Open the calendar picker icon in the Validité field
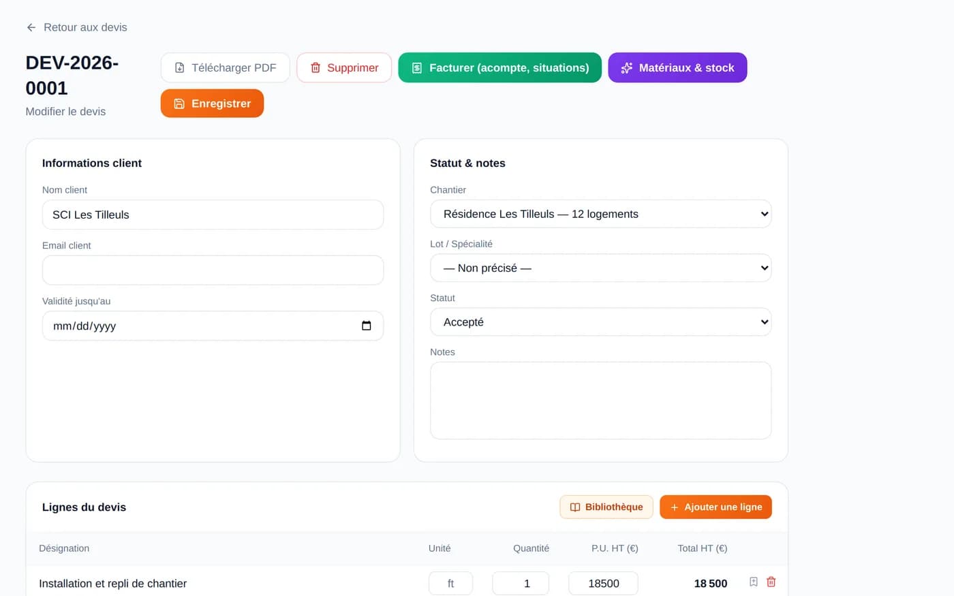Image resolution: width=954 pixels, height=596 pixels. point(366,326)
